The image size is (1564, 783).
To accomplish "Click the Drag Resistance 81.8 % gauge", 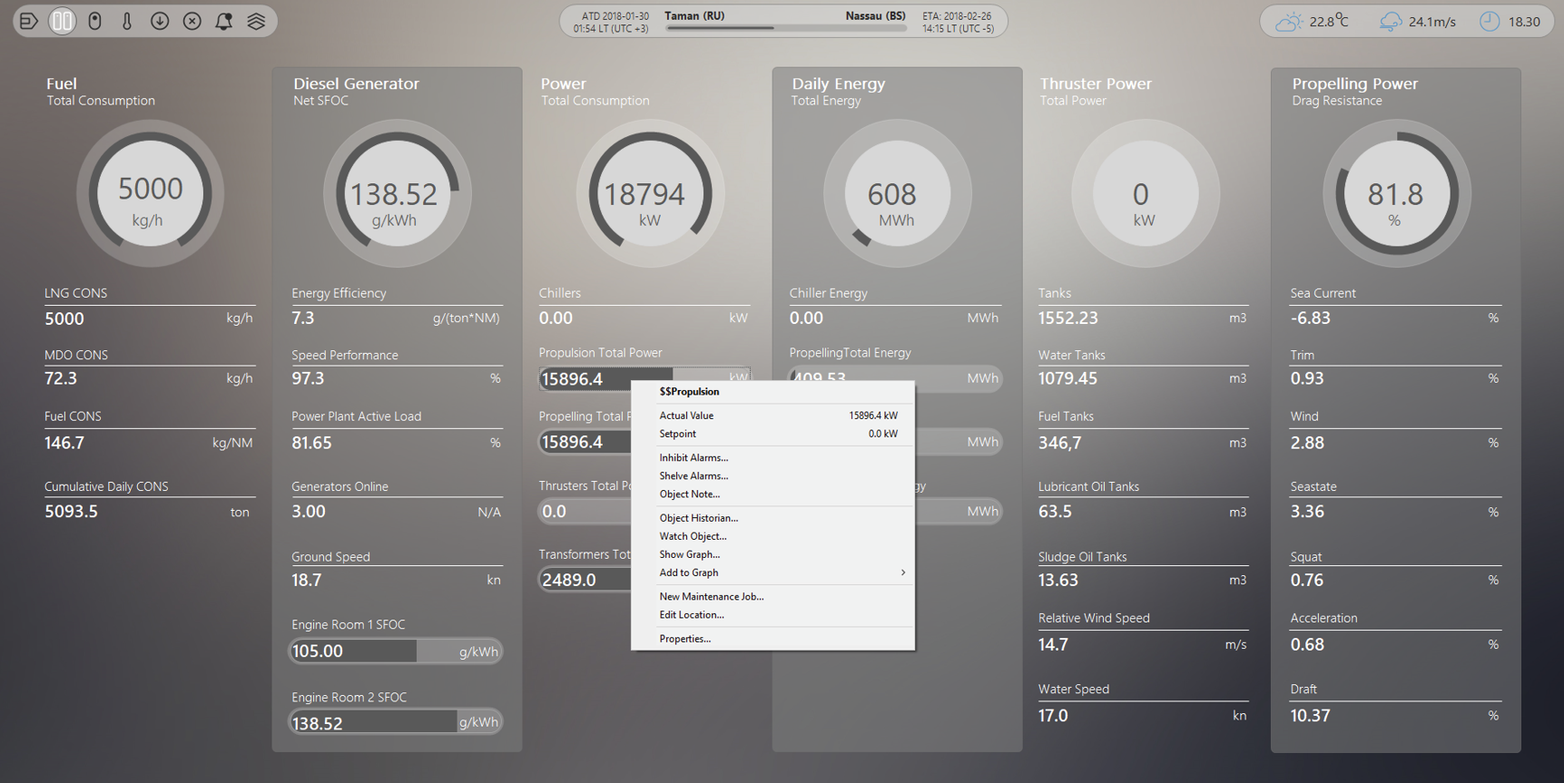I will [1396, 193].
